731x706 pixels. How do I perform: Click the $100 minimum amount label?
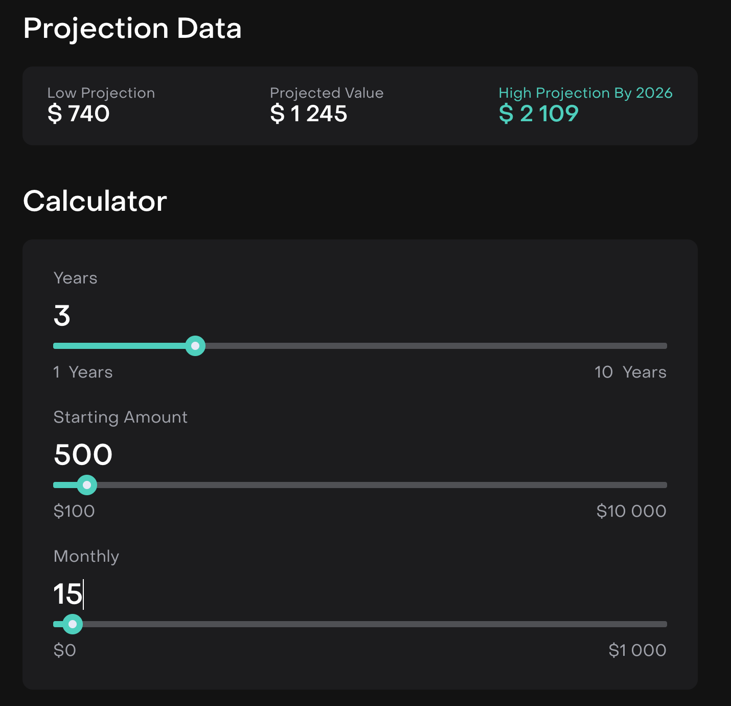click(x=74, y=511)
